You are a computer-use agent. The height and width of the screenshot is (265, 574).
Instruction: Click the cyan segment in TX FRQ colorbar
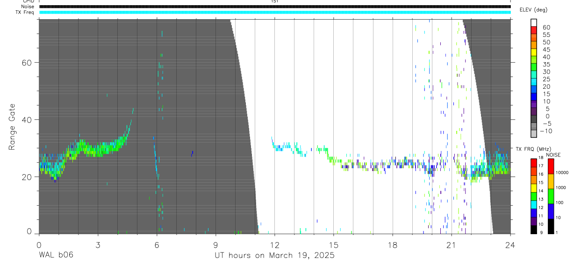coord(534,204)
